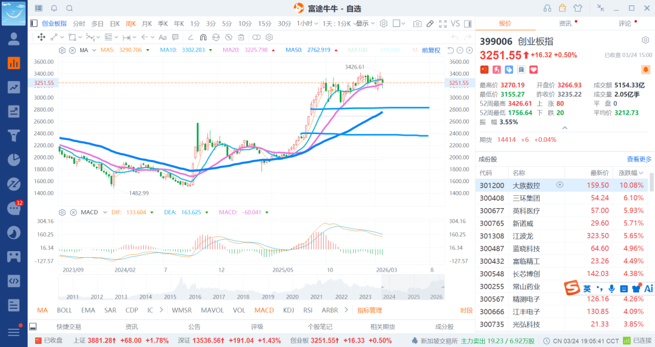Enter fullscreen chart mode

[443, 24]
